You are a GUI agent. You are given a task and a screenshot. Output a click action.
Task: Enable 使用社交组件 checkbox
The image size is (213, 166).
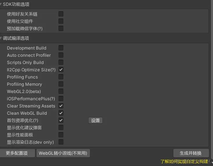pyautogui.click(x=61, y=21)
